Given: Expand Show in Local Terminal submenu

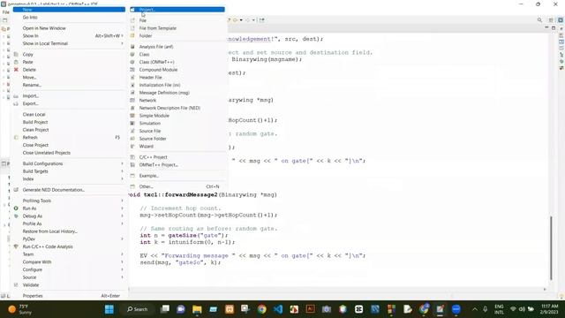Looking at the screenshot, I should 69,43.
